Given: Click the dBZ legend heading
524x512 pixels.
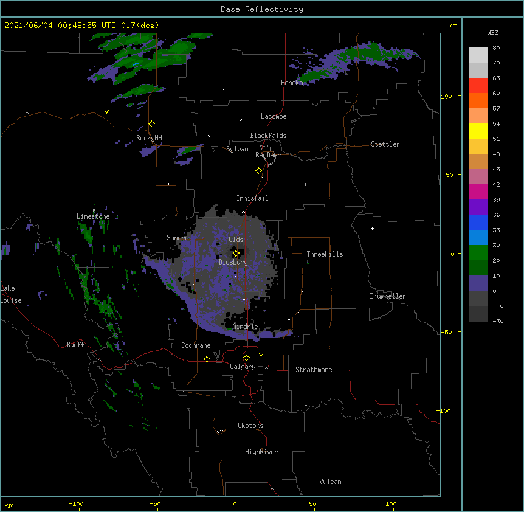Looking at the screenshot, I should click(492, 32).
